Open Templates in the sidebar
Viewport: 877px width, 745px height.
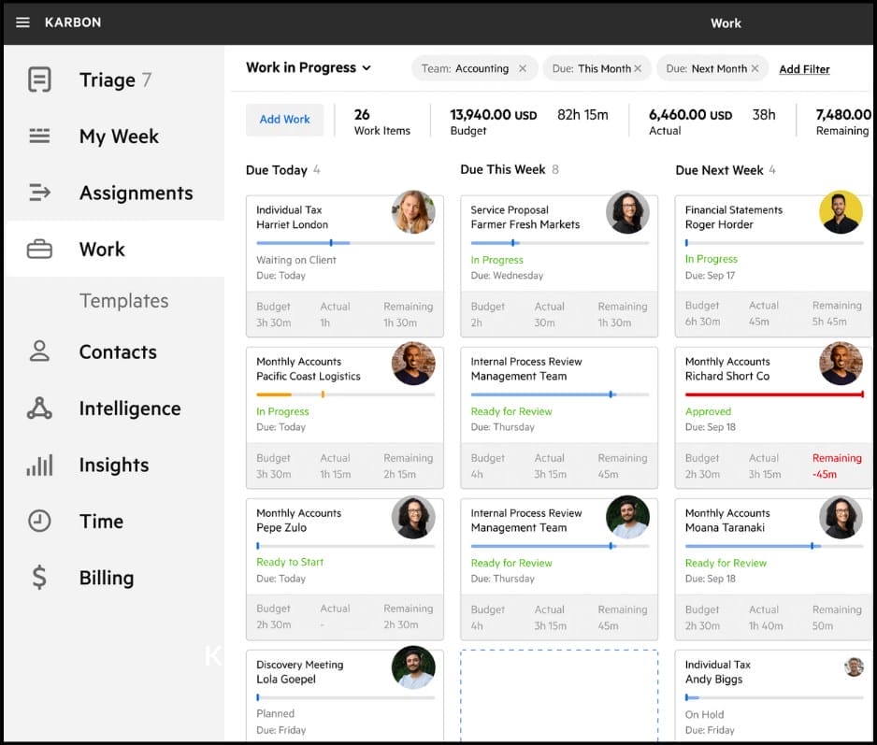tap(123, 301)
